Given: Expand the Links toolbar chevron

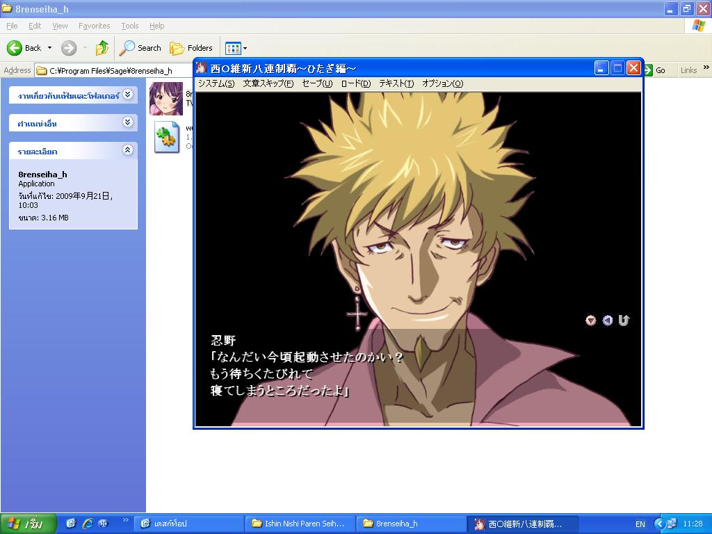Looking at the screenshot, I should click(x=706, y=67).
